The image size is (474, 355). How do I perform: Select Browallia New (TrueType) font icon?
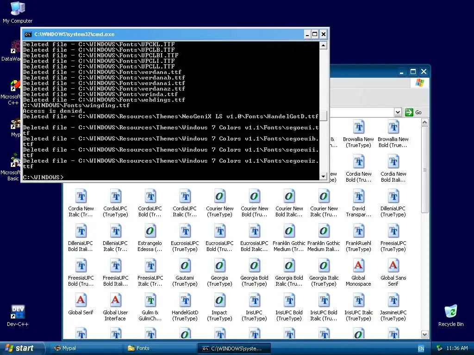click(x=359, y=134)
